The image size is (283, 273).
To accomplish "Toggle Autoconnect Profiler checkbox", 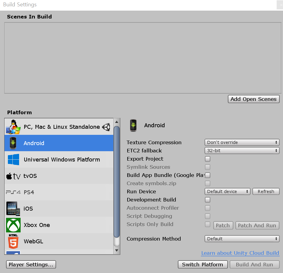I will point(208,208).
